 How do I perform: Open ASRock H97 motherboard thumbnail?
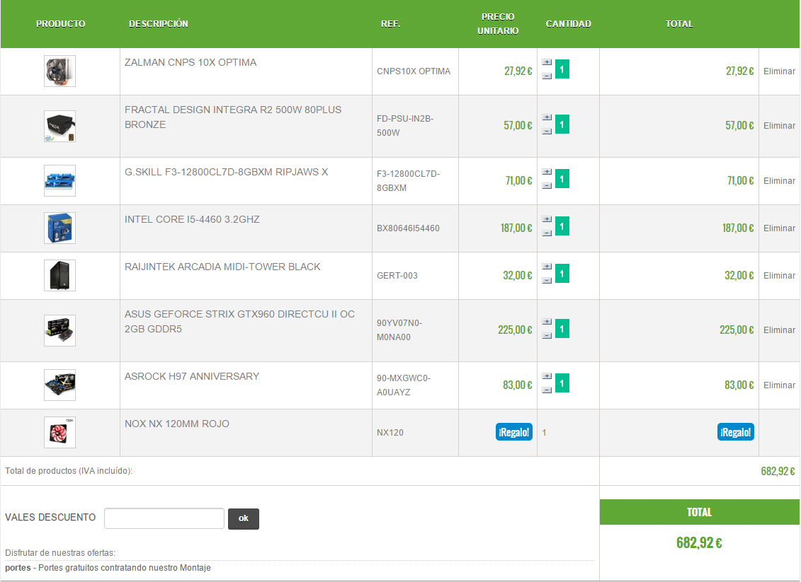point(59,385)
